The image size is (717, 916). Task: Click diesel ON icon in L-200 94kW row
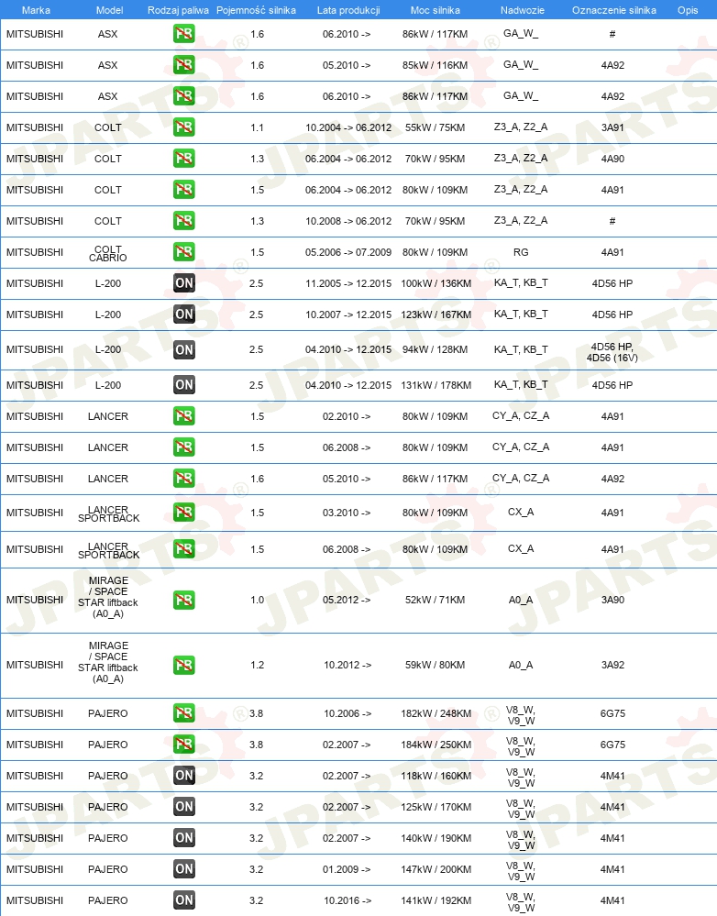point(184,349)
